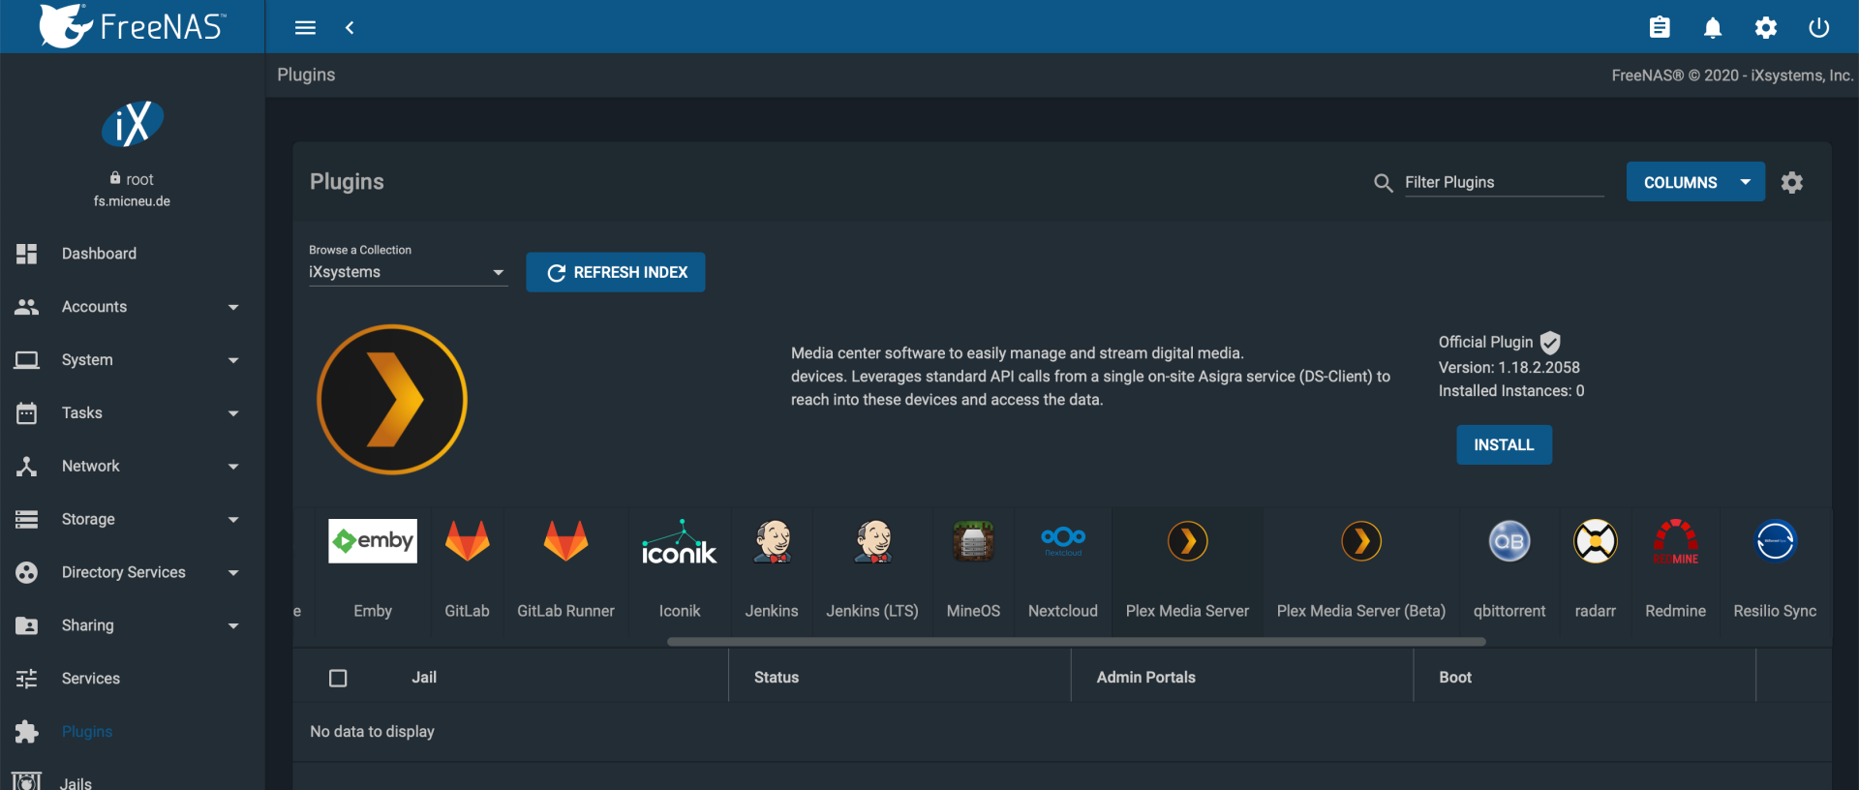Select the qbittorrent plugin icon
The image size is (1859, 790).
click(1509, 541)
